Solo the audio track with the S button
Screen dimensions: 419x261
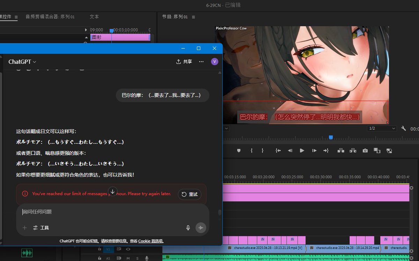point(137,258)
